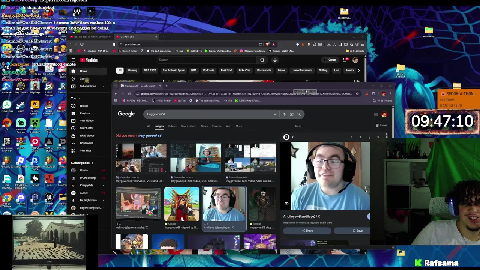Open three-dot options in image preview

tap(369, 137)
